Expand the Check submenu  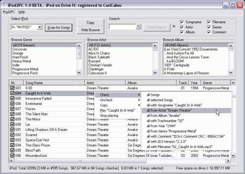coord(118,95)
